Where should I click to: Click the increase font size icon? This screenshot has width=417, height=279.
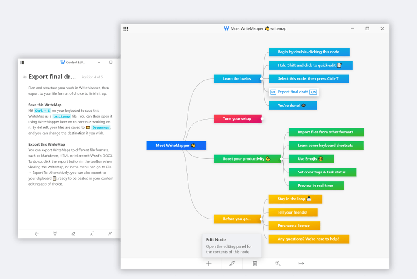tap(110, 234)
